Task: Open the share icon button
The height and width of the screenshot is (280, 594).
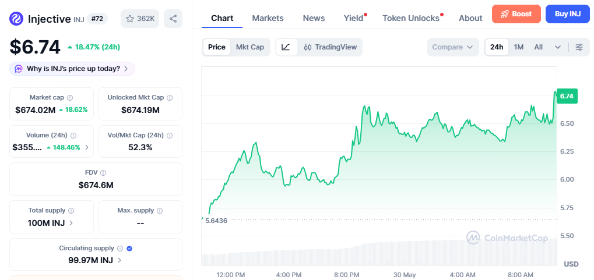Action: pyautogui.click(x=173, y=19)
